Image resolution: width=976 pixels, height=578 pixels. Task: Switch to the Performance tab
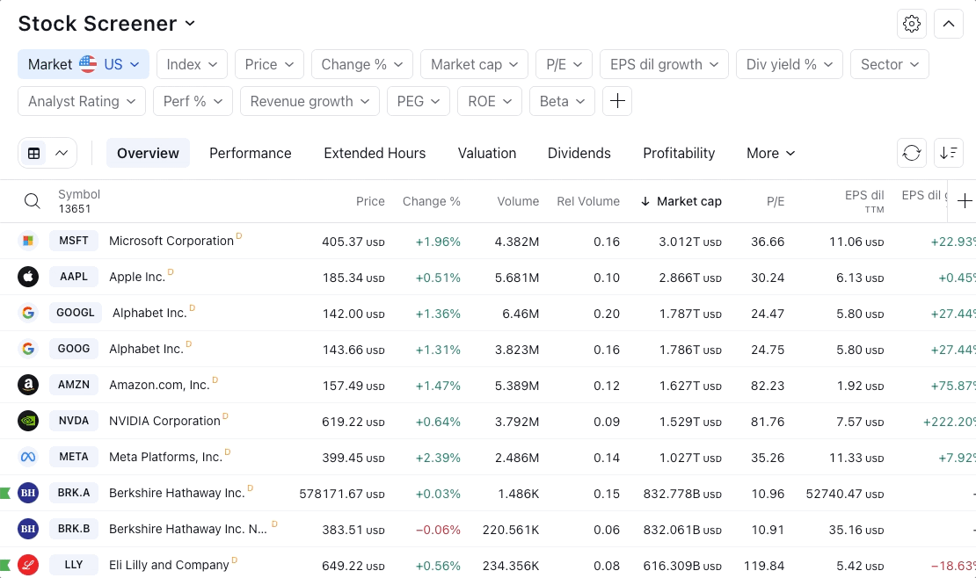pyautogui.click(x=250, y=153)
